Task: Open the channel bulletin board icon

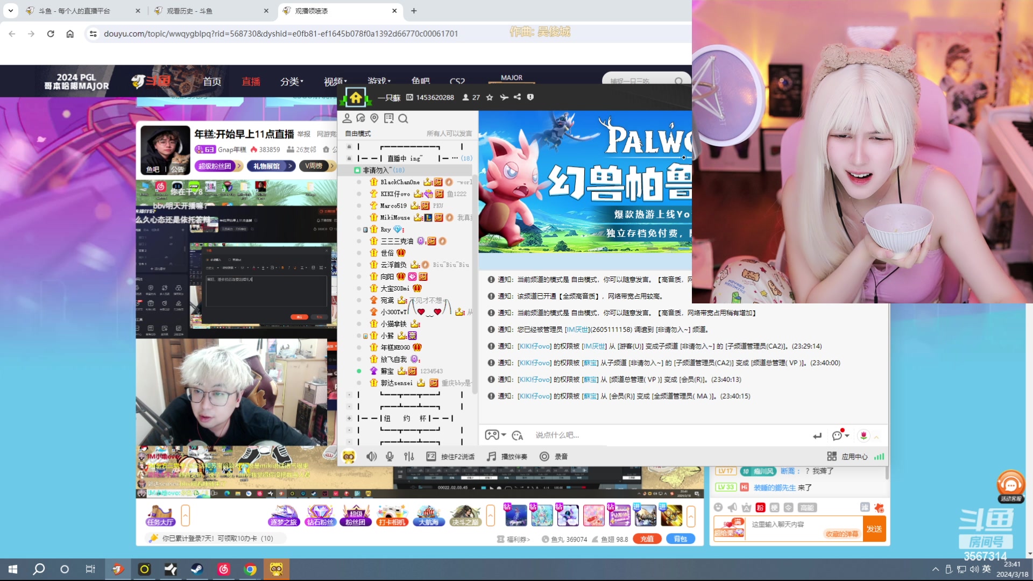Action: pyautogui.click(x=389, y=118)
